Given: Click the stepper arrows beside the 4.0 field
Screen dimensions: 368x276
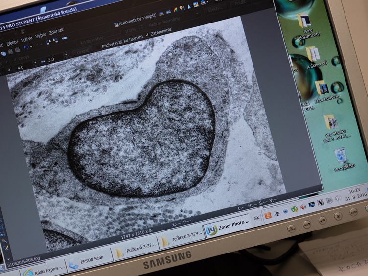Looking at the screenshot, I should click(x=35, y=64).
